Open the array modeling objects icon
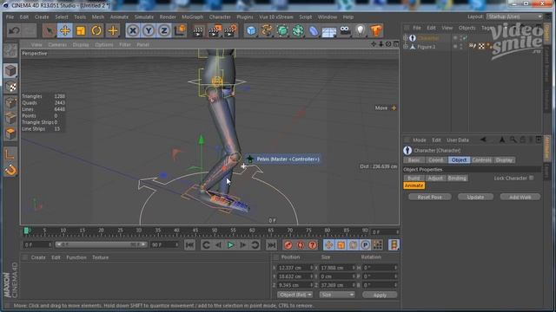 pyautogui.click(x=298, y=31)
